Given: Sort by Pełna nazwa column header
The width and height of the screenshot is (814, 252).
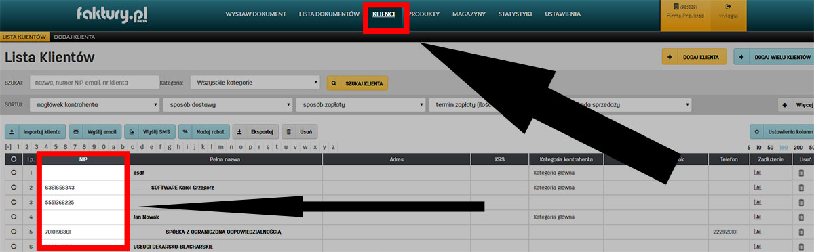Looking at the screenshot, I should [x=226, y=159].
